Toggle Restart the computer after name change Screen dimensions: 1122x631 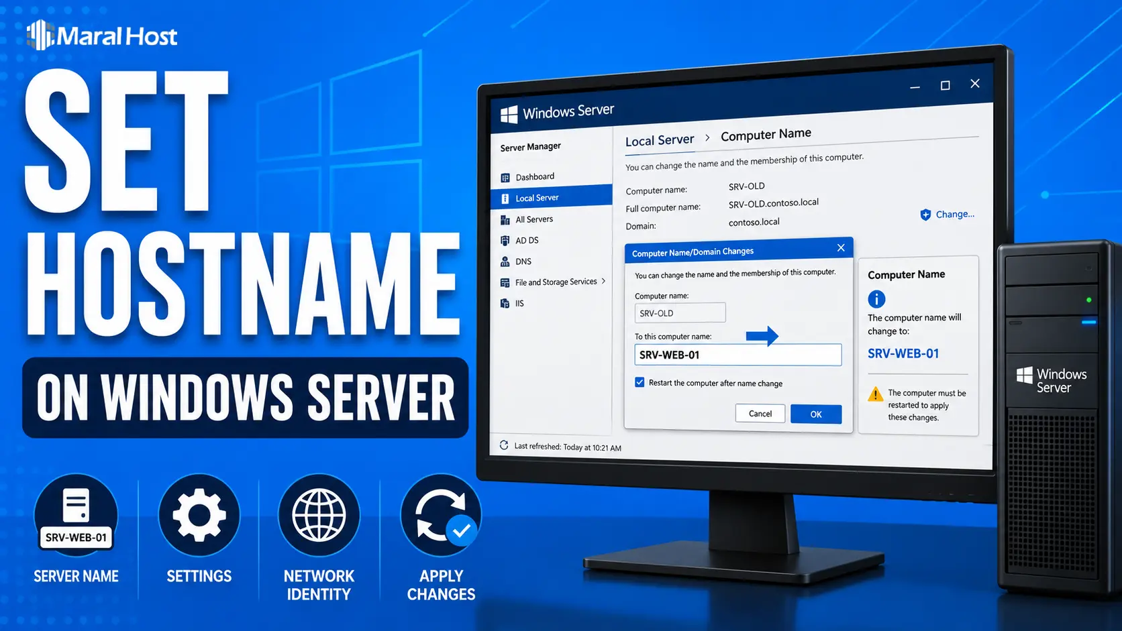640,382
